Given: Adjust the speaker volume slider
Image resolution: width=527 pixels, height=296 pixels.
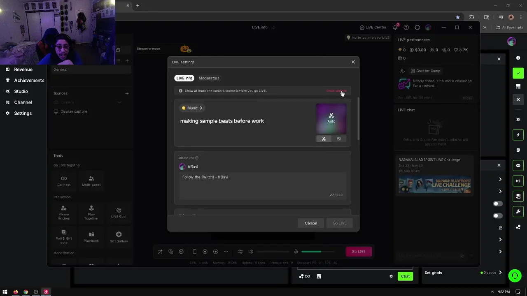Looking at the screenshot, I should [273, 252].
